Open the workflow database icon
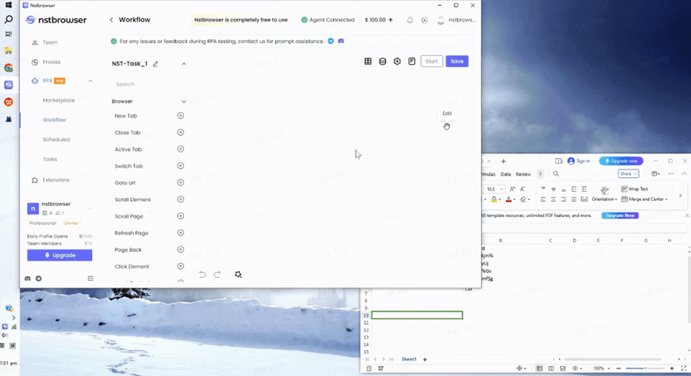691x376 pixels. (383, 62)
